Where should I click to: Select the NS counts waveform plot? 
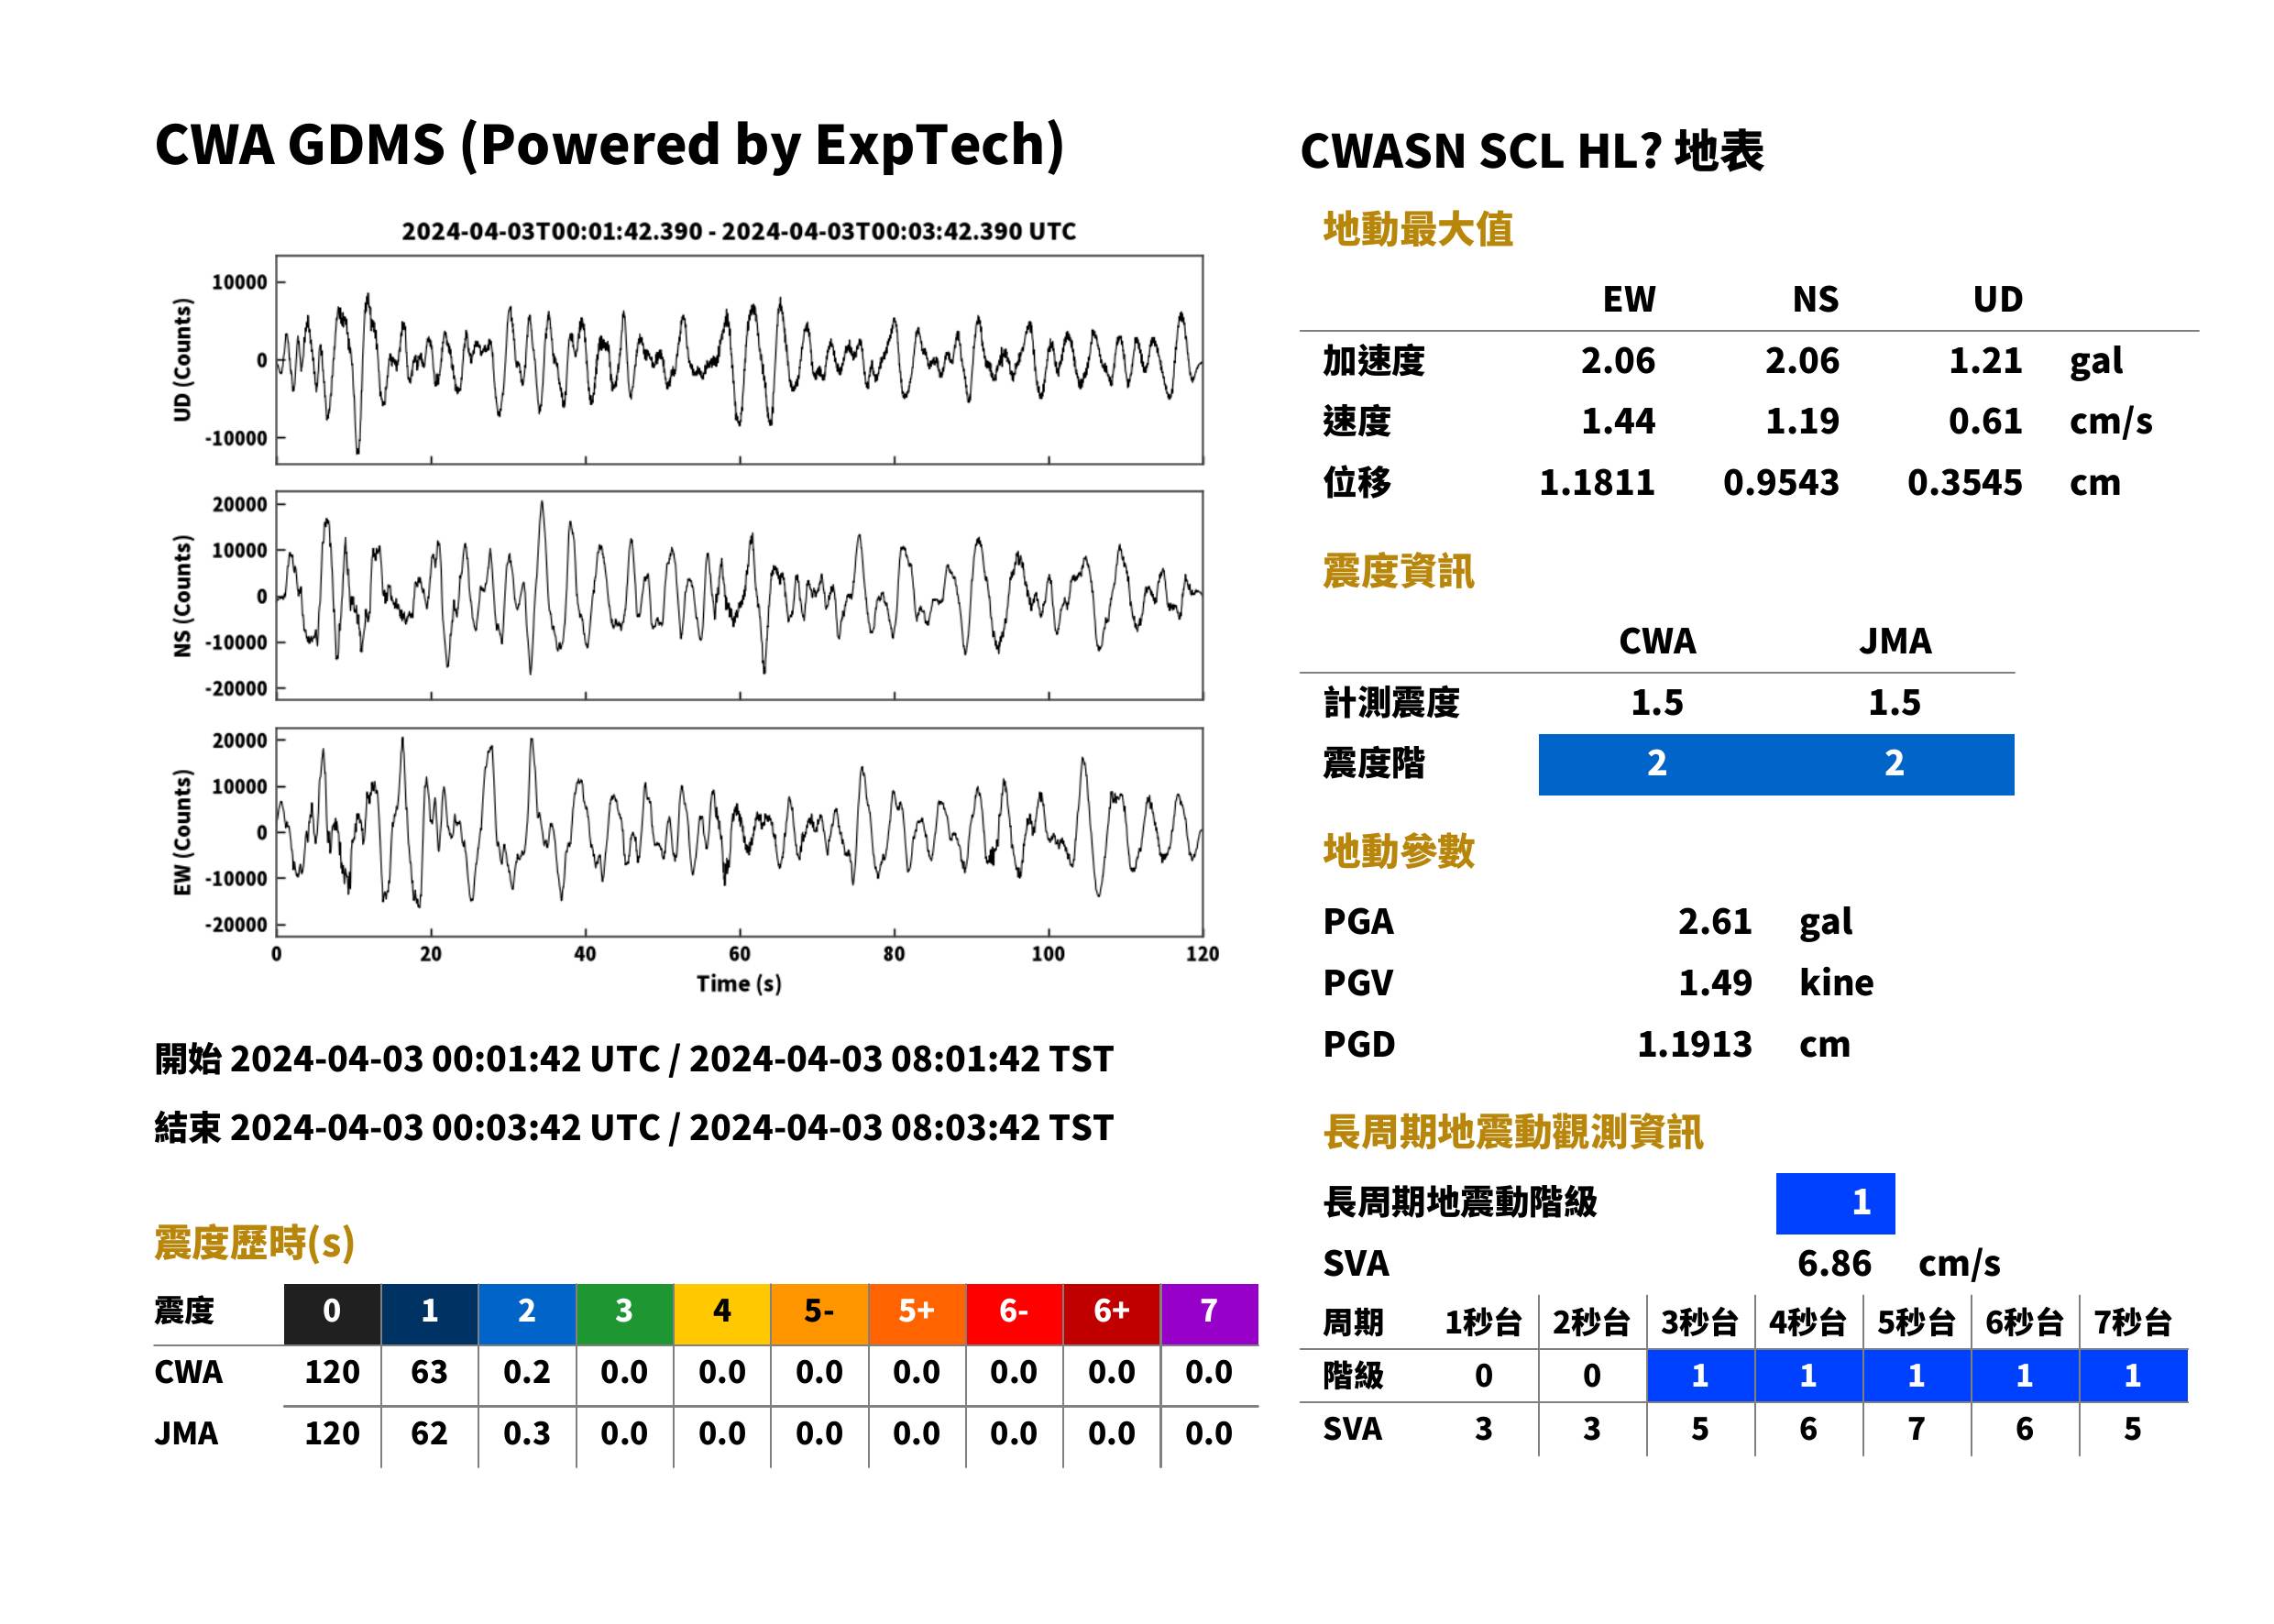point(739,595)
